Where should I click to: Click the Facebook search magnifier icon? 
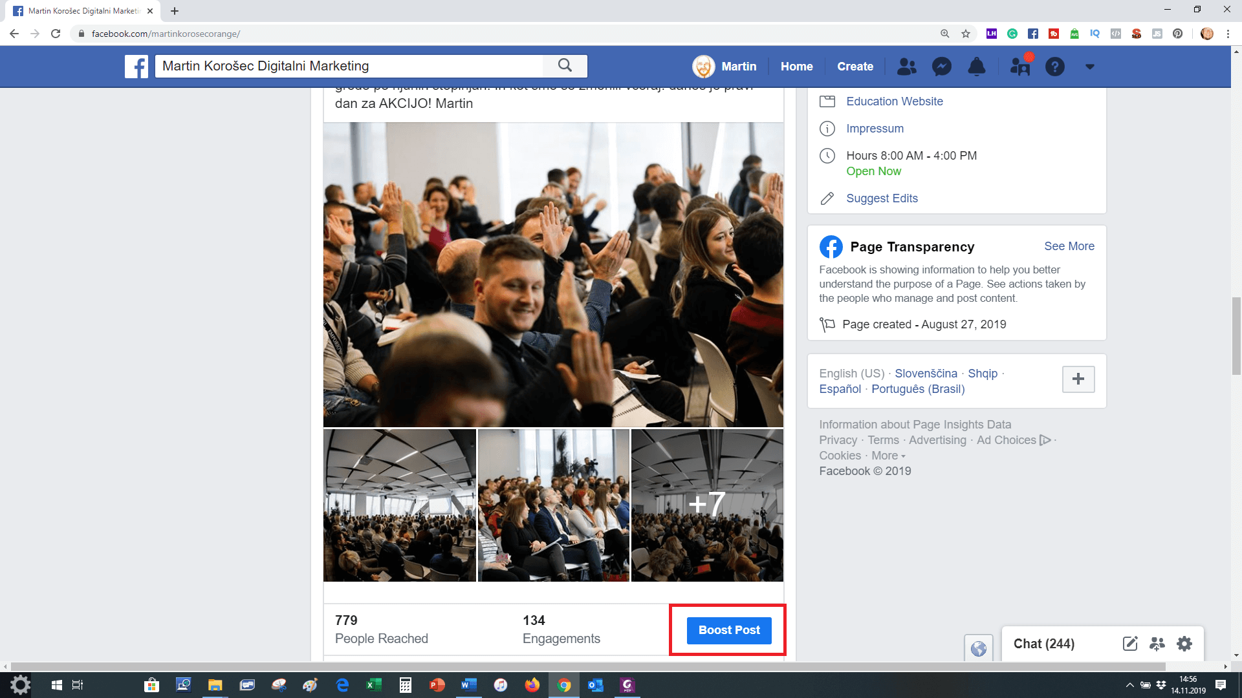click(x=565, y=65)
